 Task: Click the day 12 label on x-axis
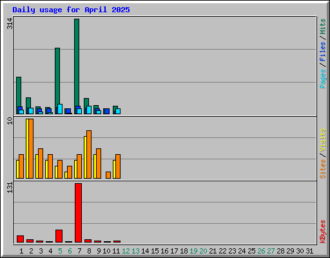(x=126, y=251)
